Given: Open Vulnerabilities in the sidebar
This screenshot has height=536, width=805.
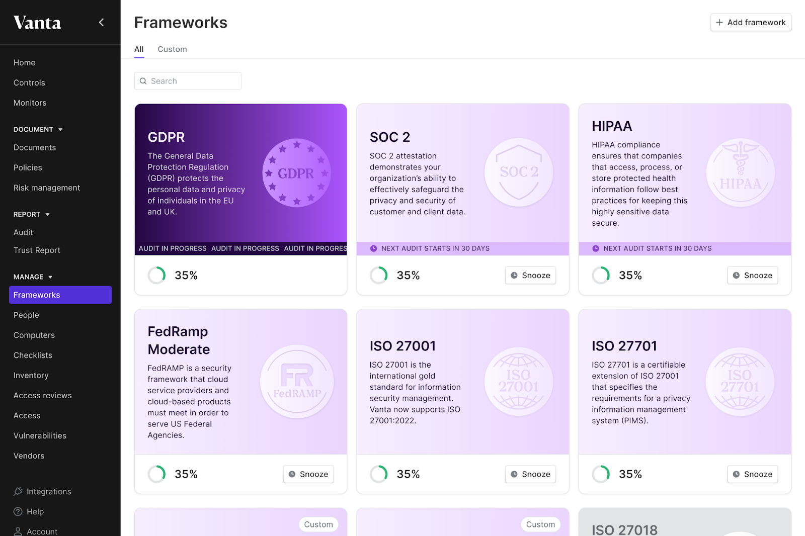Looking at the screenshot, I should click(40, 435).
